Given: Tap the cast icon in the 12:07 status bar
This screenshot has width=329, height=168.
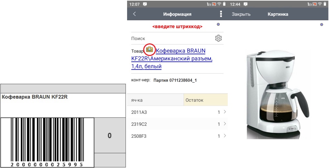Looking at the screenshot, I should click(214, 4).
